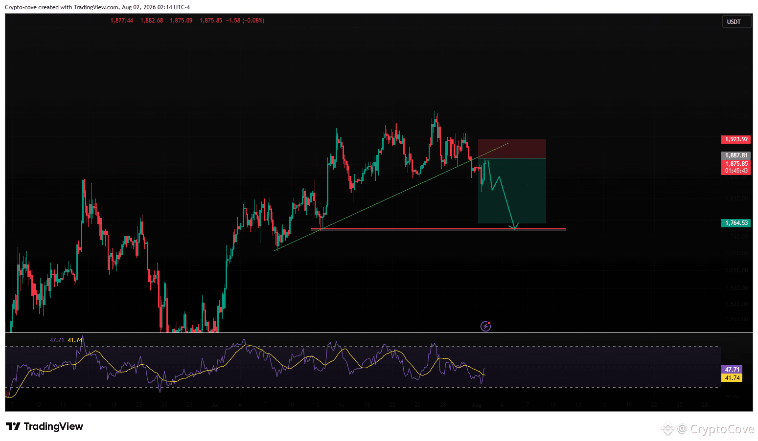Click the 1,810.00 price axis label
758x441 pixels.
[736, 198]
